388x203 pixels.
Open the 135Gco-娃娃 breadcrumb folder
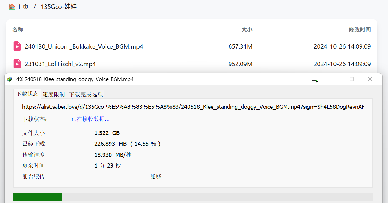tap(59, 7)
